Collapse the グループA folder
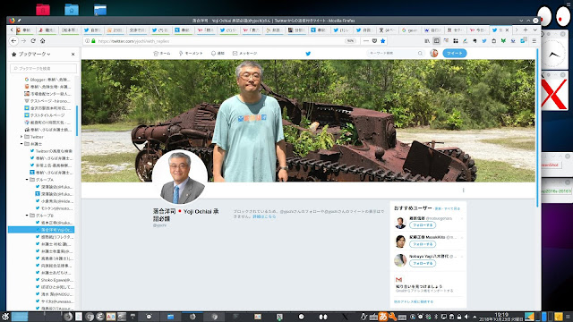This screenshot has width=573, height=322. 27,180
